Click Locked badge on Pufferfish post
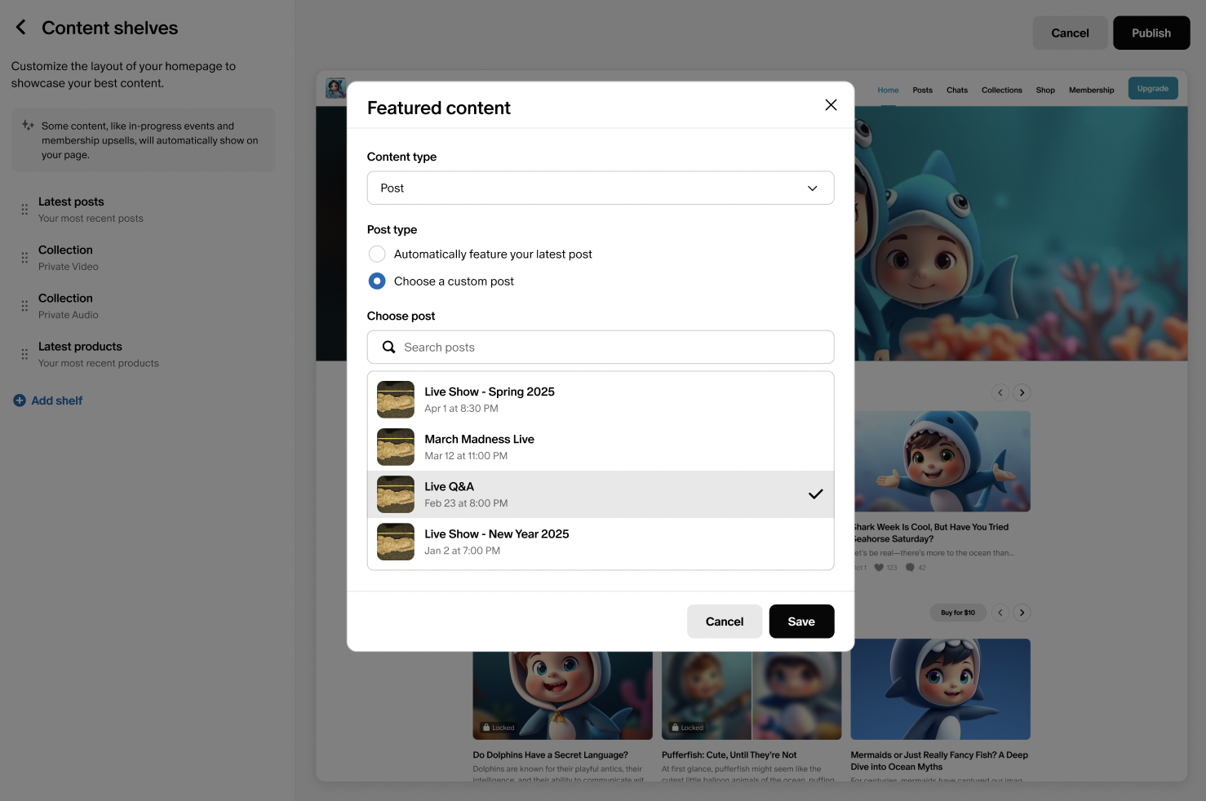This screenshot has width=1206, height=801. (x=687, y=728)
